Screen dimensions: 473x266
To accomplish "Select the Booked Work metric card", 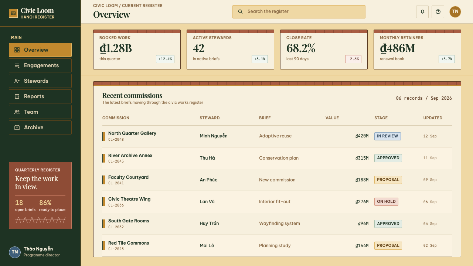I will (137, 50).
